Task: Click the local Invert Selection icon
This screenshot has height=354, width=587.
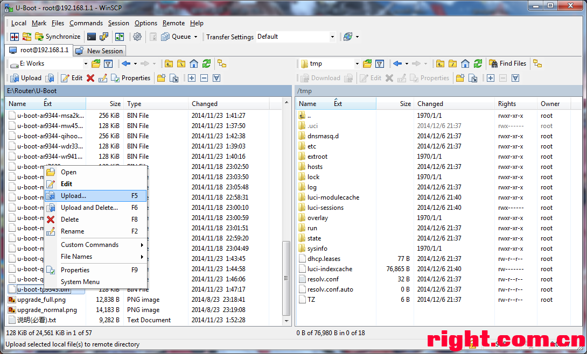Action: pos(216,78)
